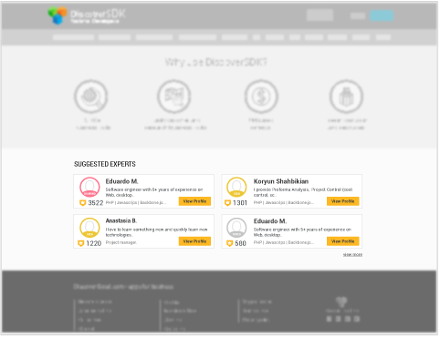Click the score value '1301'
440x337 pixels.
pyautogui.click(x=240, y=203)
